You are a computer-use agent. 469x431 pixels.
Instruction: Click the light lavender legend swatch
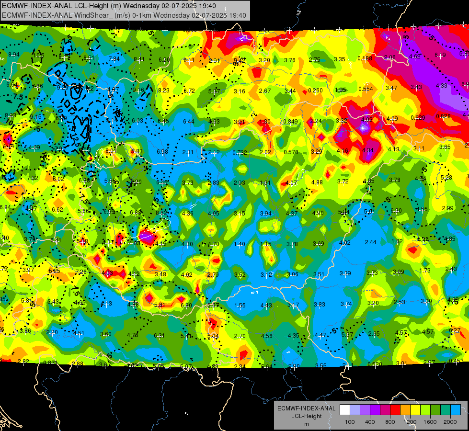coord(355,410)
